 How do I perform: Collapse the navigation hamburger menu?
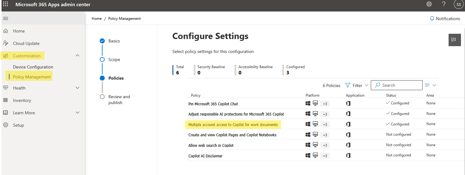click(6, 19)
